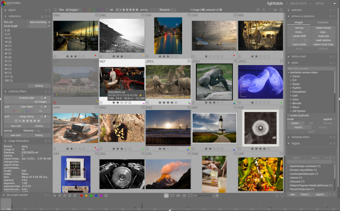This screenshot has height=211, width=340.
Task: Toggle sort order icon in top bar
Action: click(x=175, y=10)
